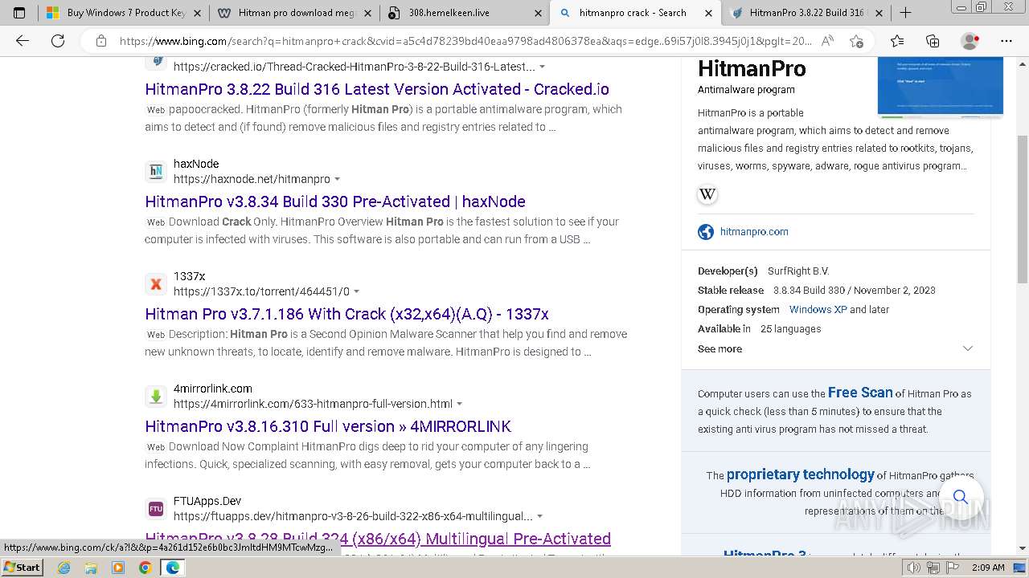This screenshot has width=1029, height=578.
Task: Open the Windows XP link
Action: tap(818, 310)
